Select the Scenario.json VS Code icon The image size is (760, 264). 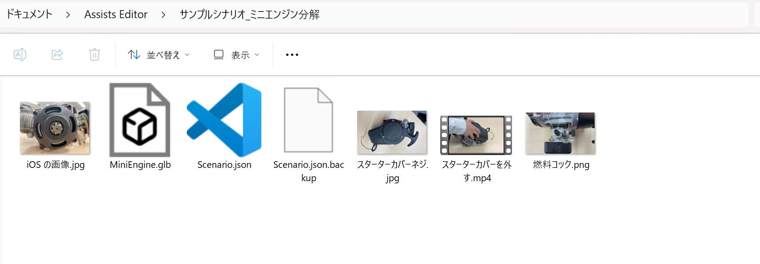point(224,120)
